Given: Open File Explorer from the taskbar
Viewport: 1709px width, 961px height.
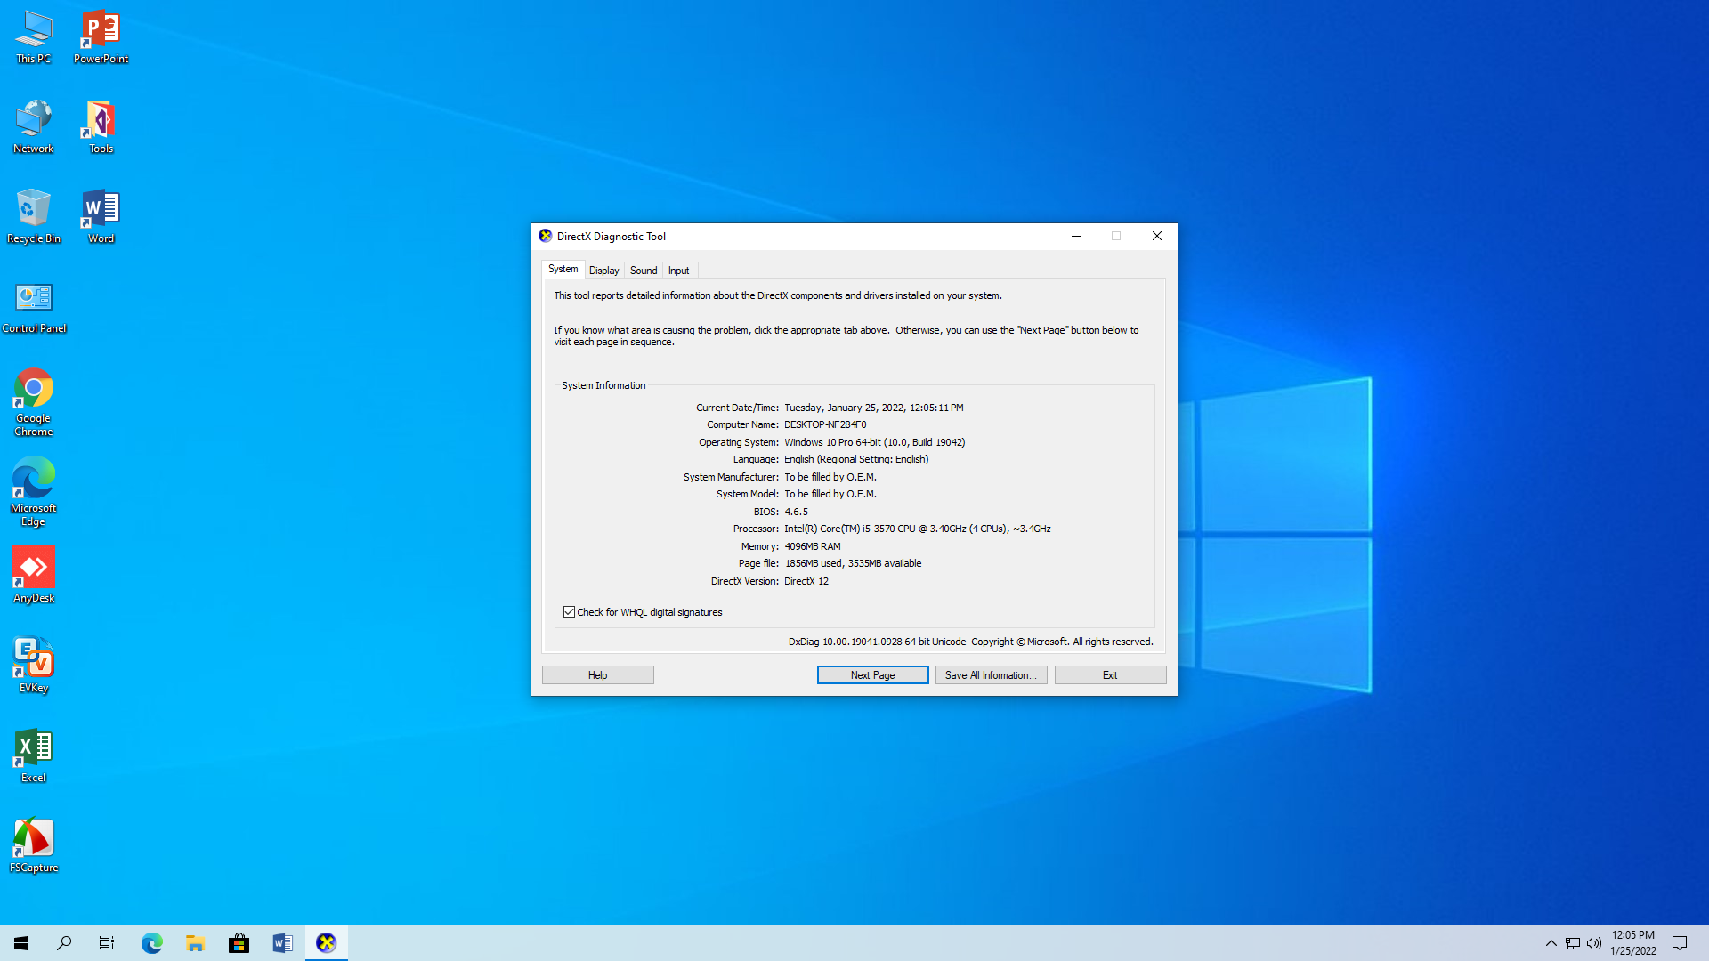Looking at the screenshot, I should point(195,943).
